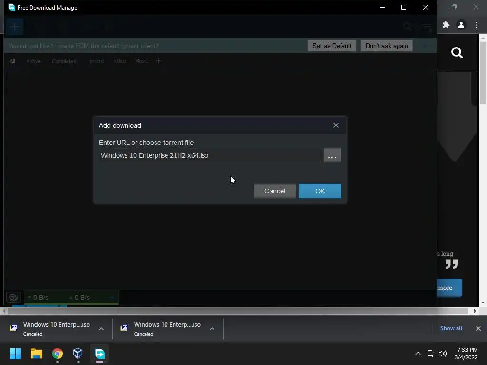487x365 pixels.
Task: Click Show all downloads link
Action: pos(451,328)
